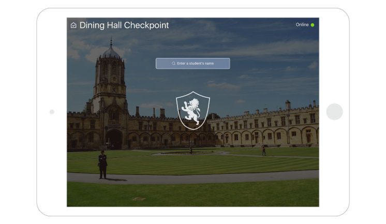Select the Dining Hall Checkpoint title
The width and height of the screenshot is (386, 224).
(x=124, y=25)
